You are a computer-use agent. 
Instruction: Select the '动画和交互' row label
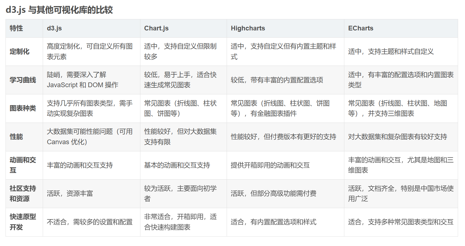[x=24, y=165]
